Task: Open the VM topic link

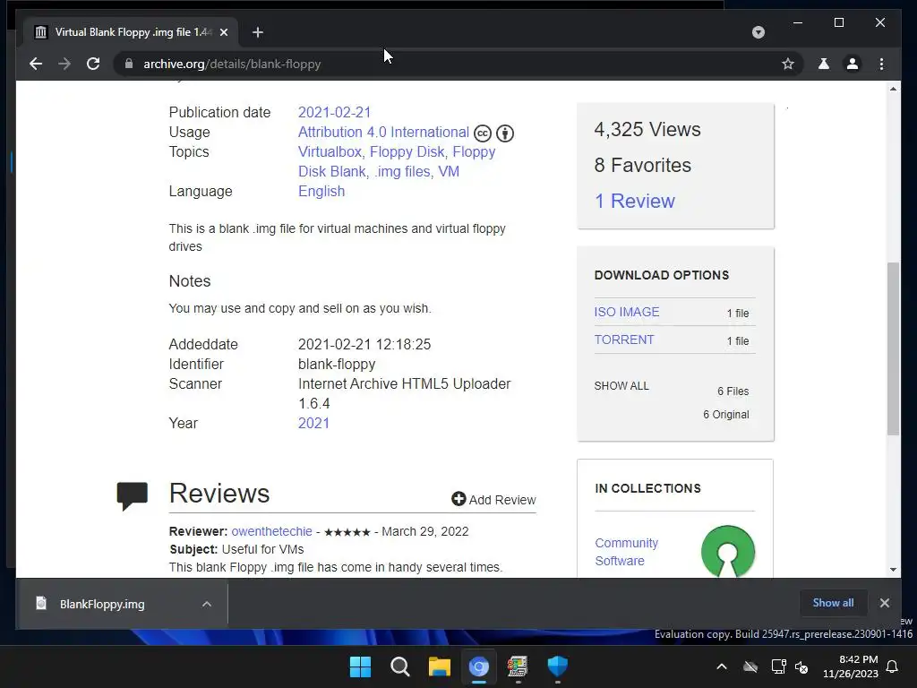Action: pos(449,172)
